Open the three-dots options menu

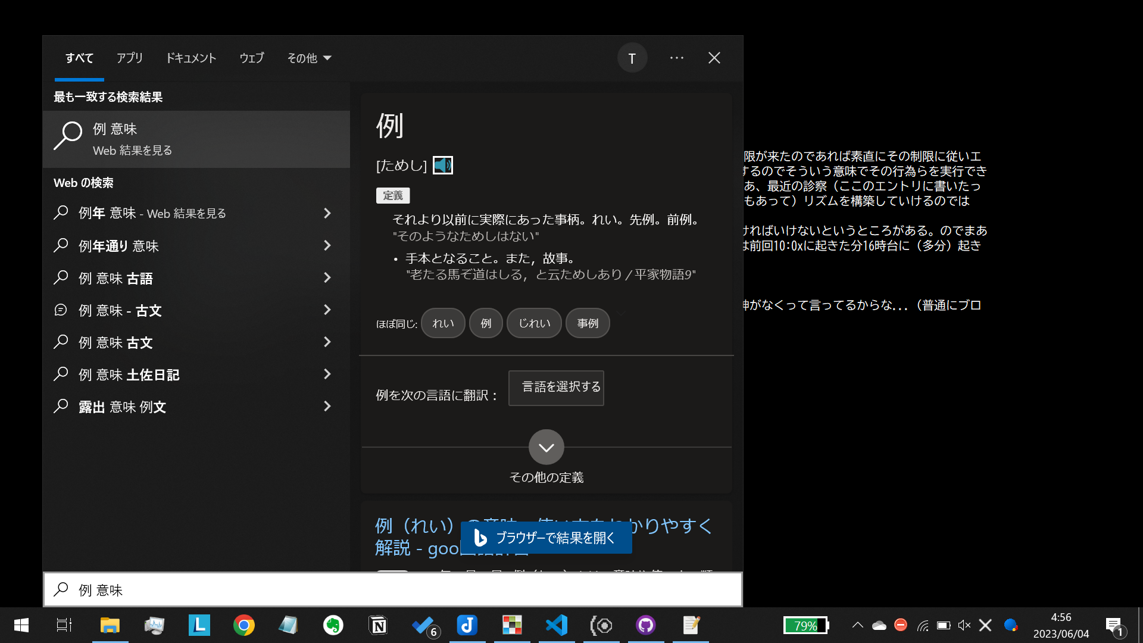pyautogui.click(x=676, y=58)
